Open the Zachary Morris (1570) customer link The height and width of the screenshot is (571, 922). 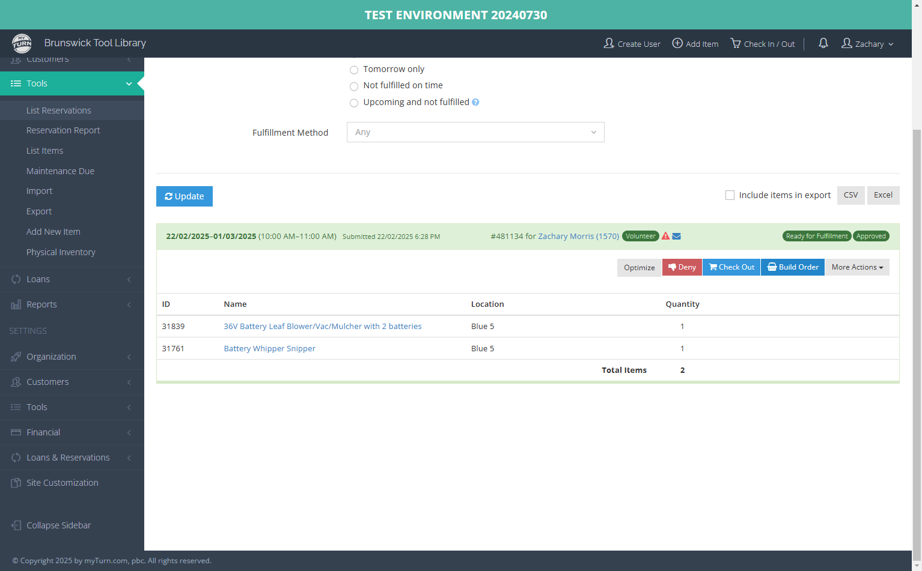(578, 236)
